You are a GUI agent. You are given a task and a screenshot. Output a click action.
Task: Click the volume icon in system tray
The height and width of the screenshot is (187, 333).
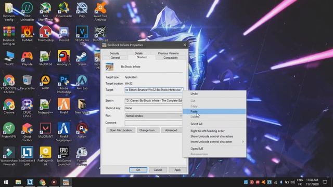pyautogui.click(x=292, y=182)
